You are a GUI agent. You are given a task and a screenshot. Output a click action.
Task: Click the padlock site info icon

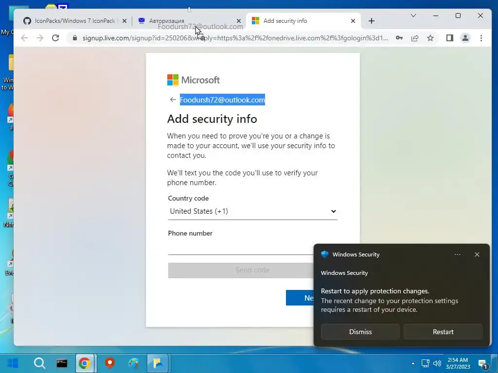[74, 38]
